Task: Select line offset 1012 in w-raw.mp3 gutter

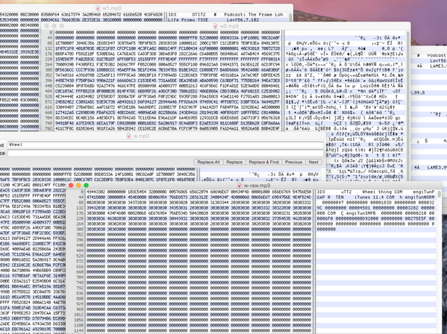Action: tap(79, 315)
